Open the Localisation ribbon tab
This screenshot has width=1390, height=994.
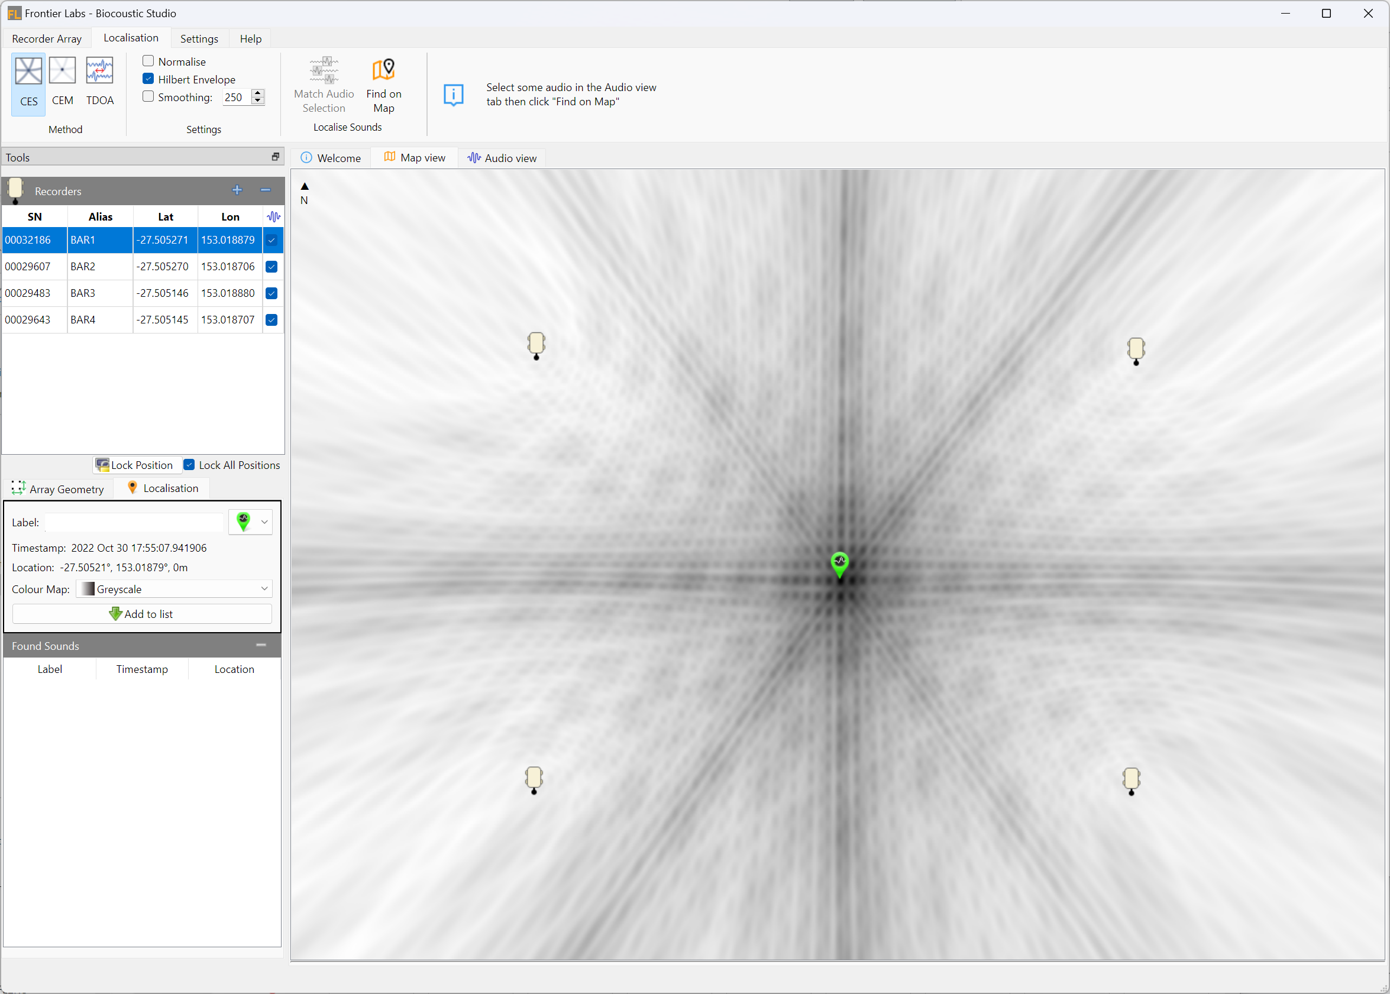(131, 38)
